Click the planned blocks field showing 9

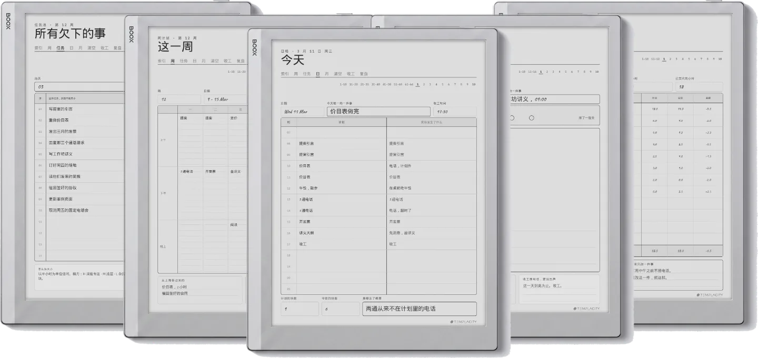tap(300, 309)
